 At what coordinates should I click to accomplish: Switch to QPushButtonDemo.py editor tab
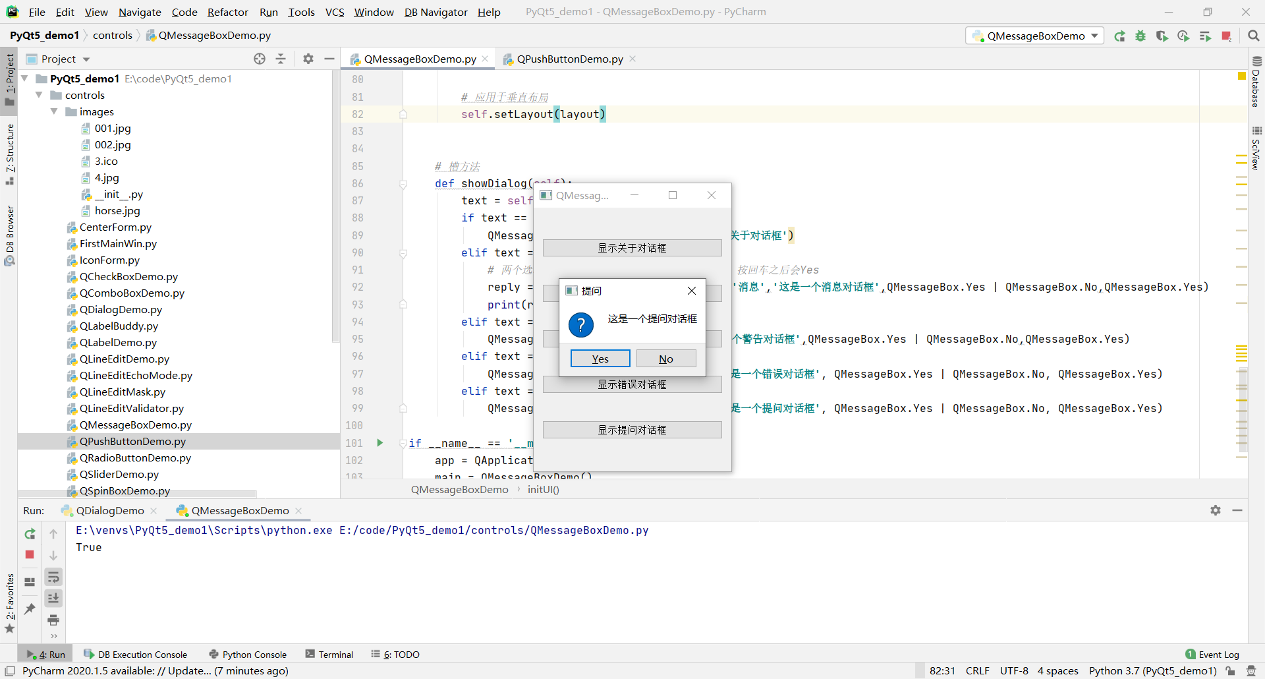point(569,59)
